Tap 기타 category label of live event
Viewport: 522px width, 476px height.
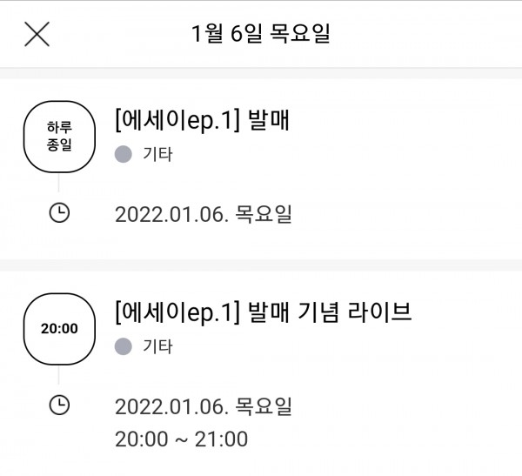tap(157, 346)
